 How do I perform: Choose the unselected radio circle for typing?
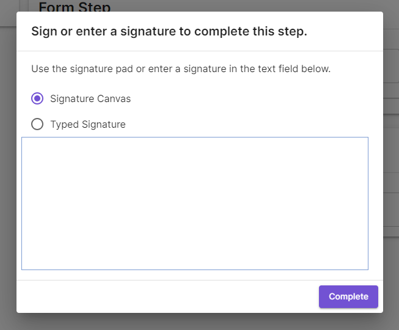[x=37, y=125]
